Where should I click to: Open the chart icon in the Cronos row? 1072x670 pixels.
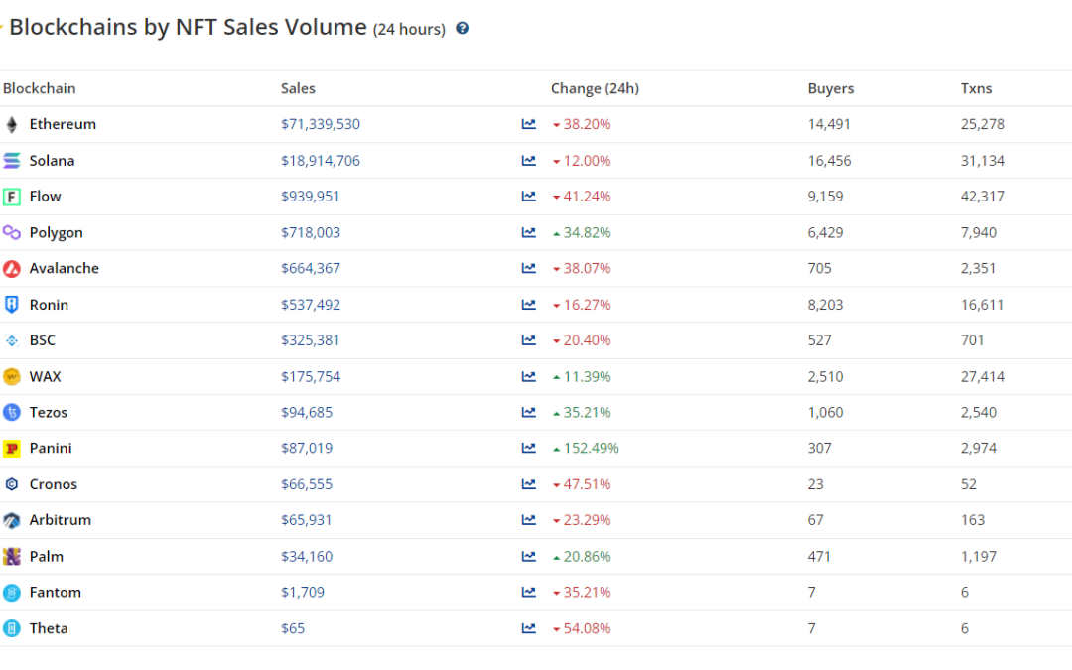pyautogui.click(x=528, y=484)
